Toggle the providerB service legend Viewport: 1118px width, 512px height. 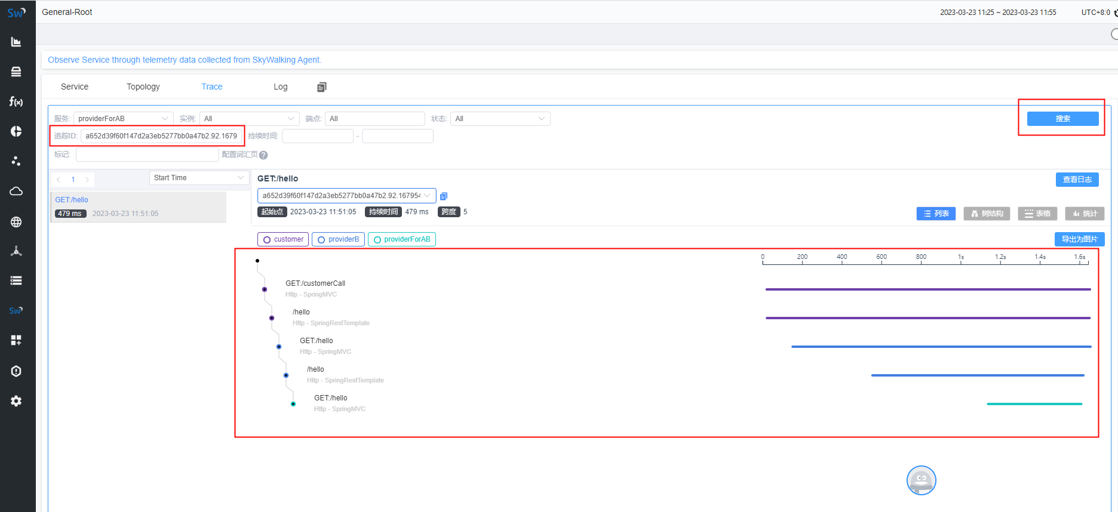click(338, 239)
